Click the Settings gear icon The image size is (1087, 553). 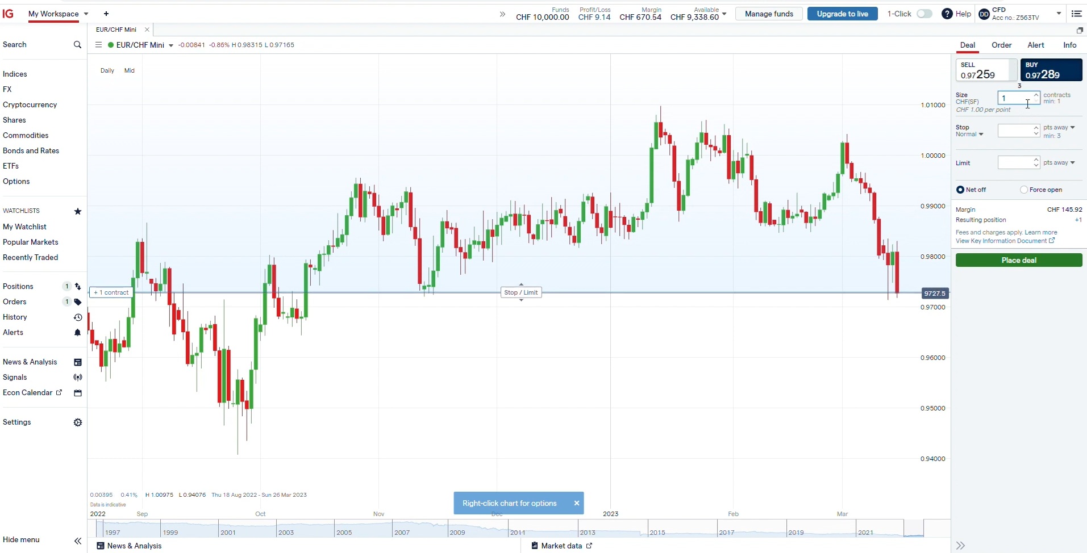click(x=78, y=422)
